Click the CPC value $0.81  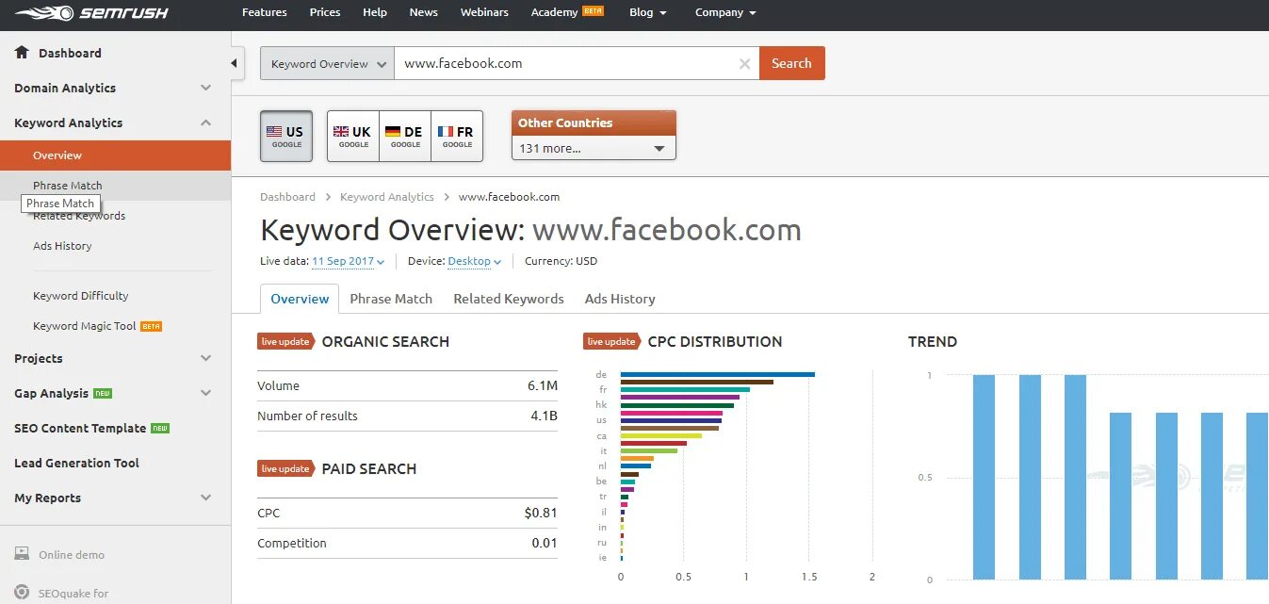click(x=541, y=513)
